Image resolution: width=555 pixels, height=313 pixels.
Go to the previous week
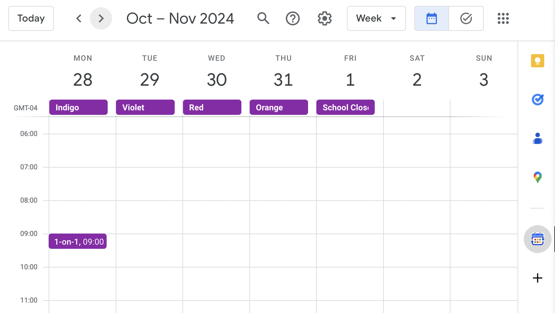[79, 18]
